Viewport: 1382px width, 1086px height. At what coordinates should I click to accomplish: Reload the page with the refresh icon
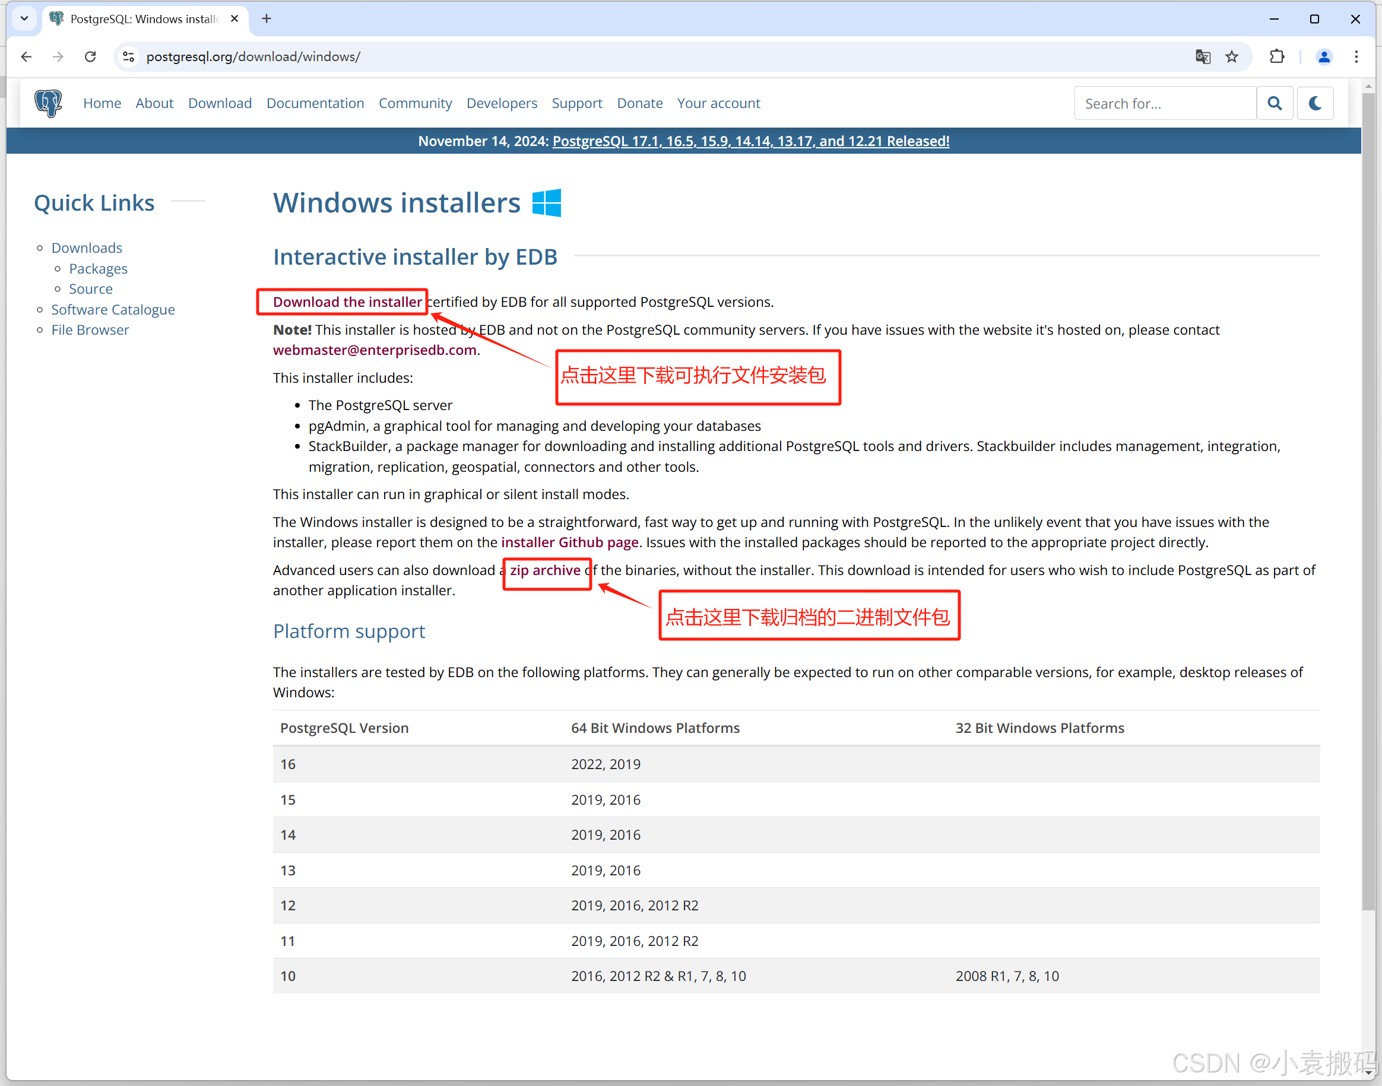90,56
